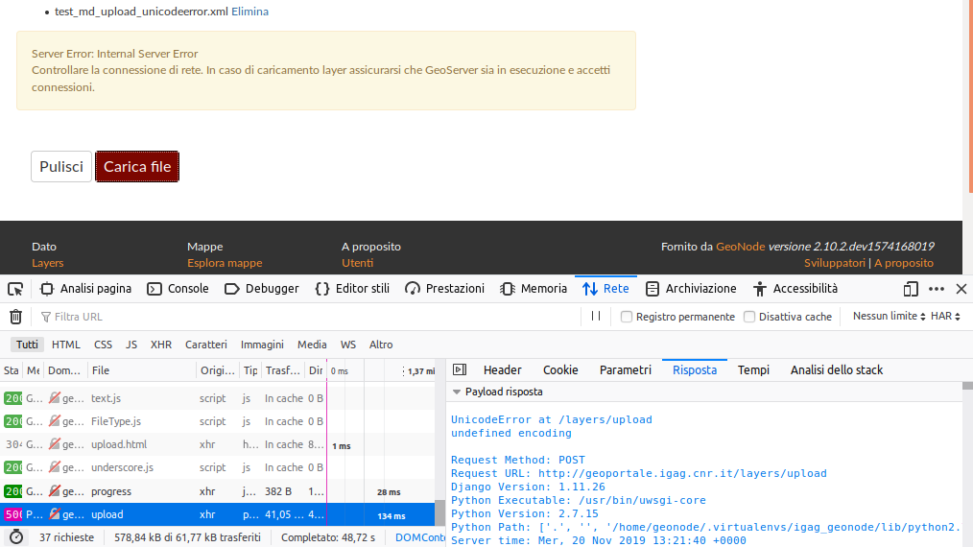Select the text.js request row
Viewport: 973px width, 547px height.
[217, 398]
